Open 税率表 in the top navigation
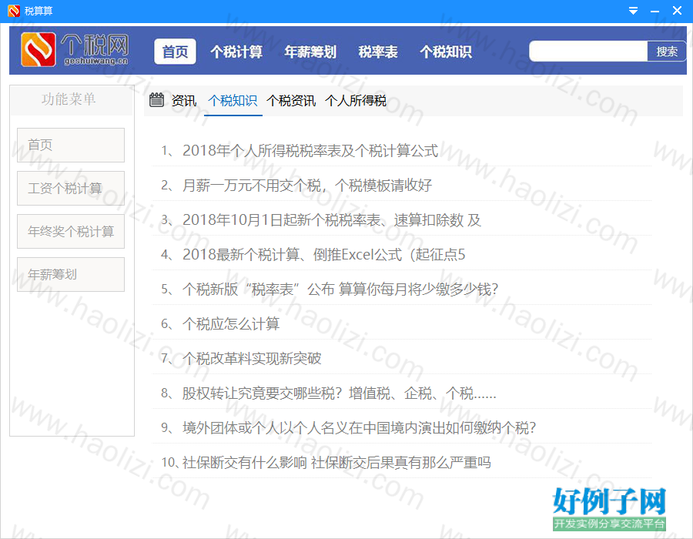The image size is (693, 539). pyautogui.click(x=378, y=52)
